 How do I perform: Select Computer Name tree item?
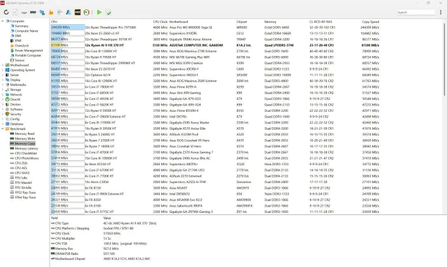coord(26,31)
